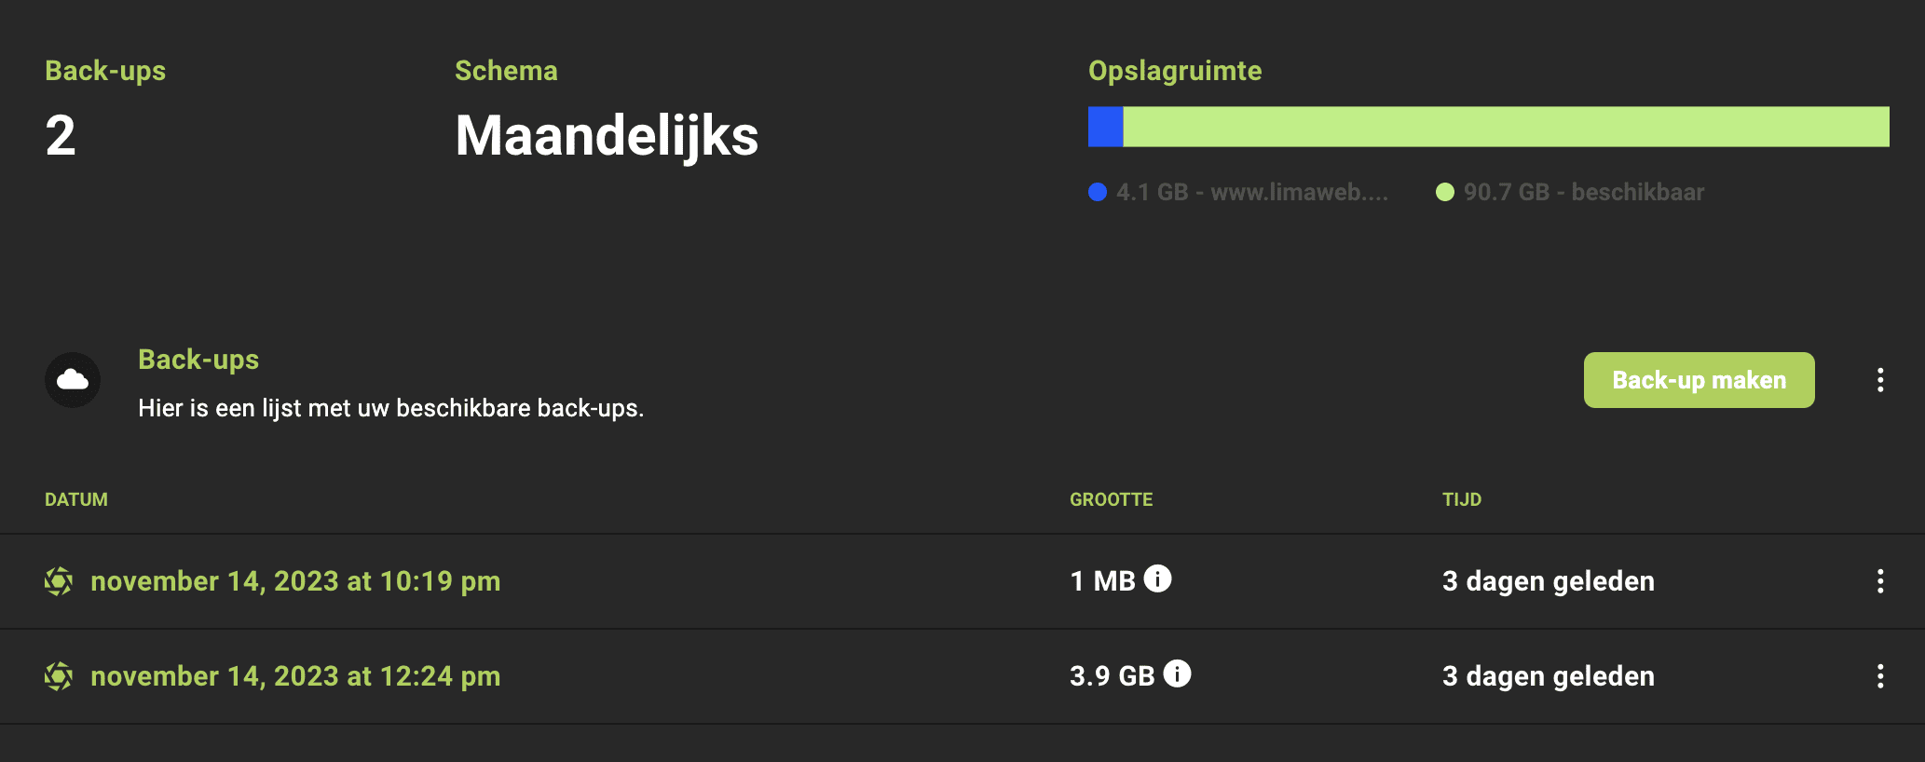Click green available segment of storage bar
Viewport: 1925px width, 762px height.
coord(1506,127)
